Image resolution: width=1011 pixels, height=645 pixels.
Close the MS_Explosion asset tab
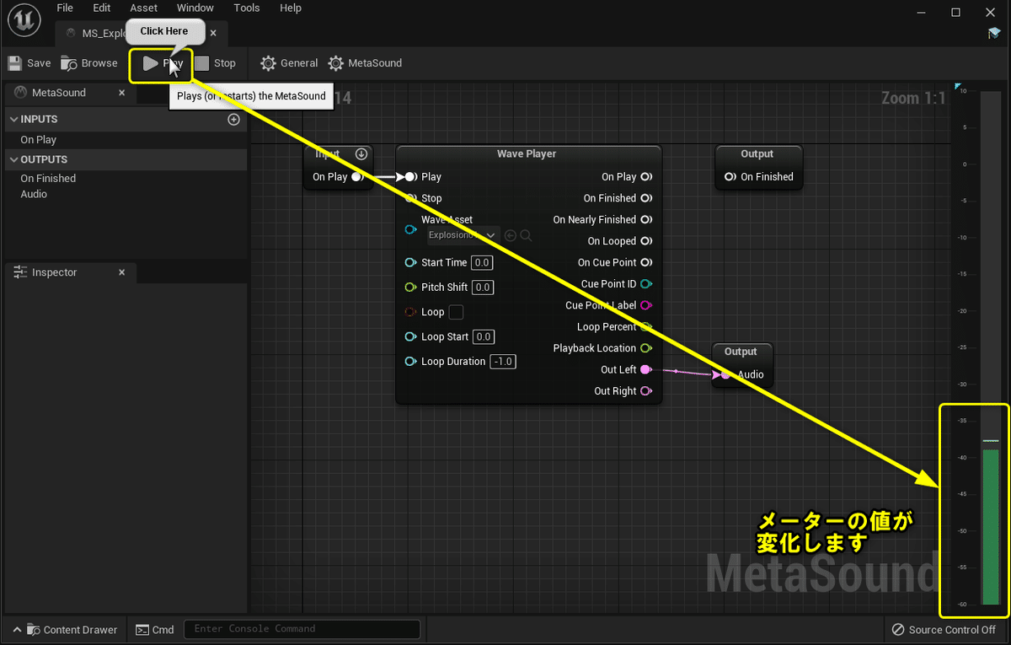point(213,33)
